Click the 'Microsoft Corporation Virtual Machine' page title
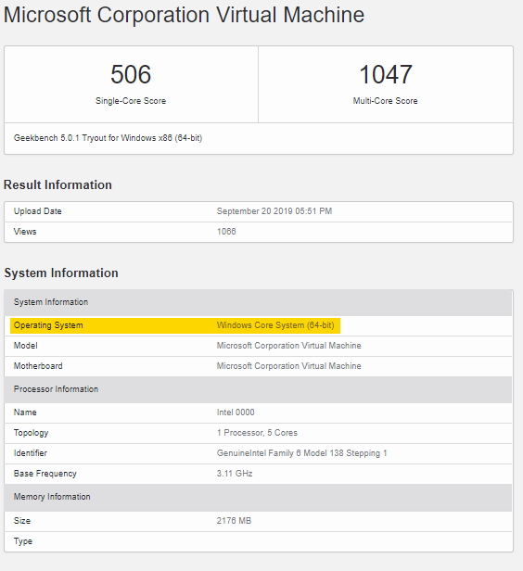This screenshot has width=523, height=571. 184,15
